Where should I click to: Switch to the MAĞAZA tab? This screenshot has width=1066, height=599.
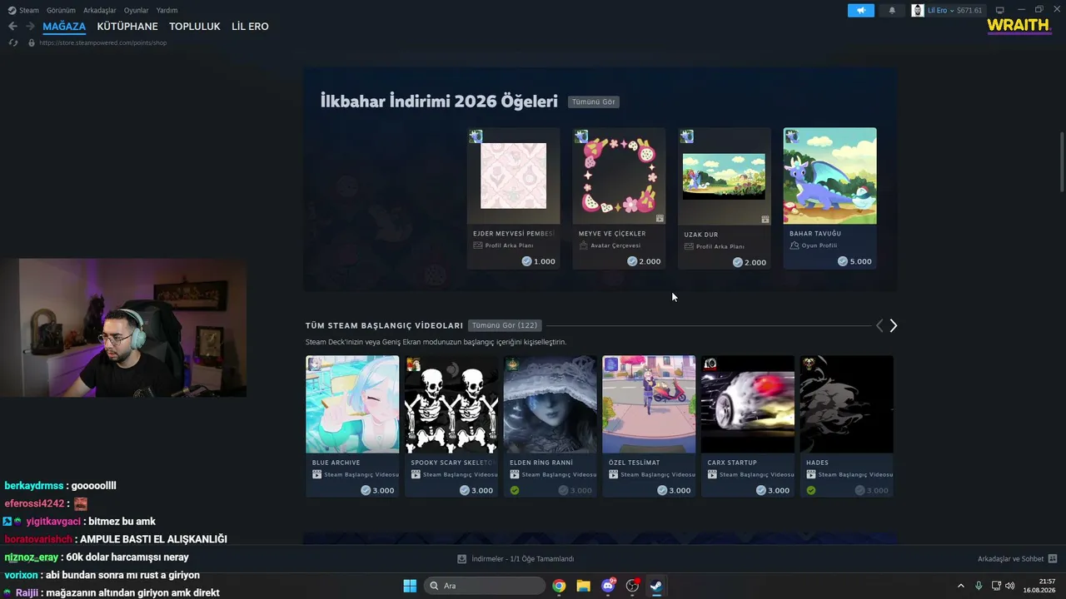[x=64, y=27]
